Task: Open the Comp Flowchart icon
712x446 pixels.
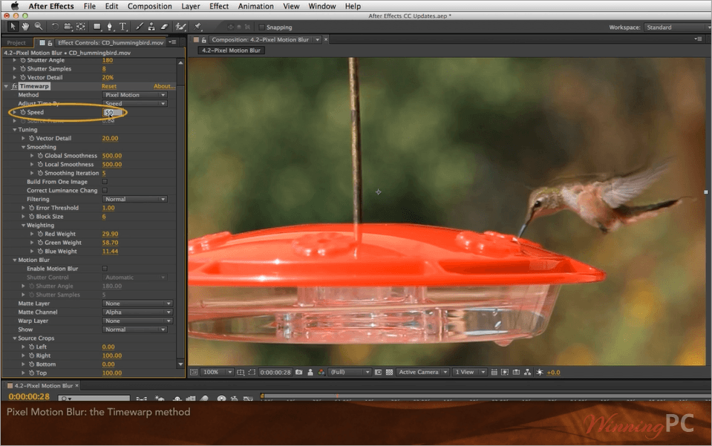Action: (x=527, y=372)
